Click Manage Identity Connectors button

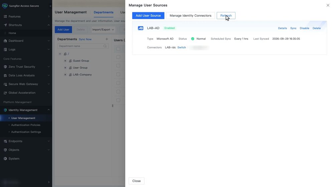pos(190,16)
